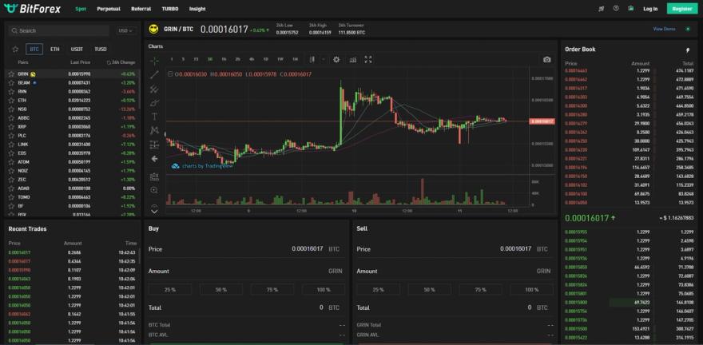Click the green theme toggle beside View Demo
Viewport: 703px width, 345px height.
point(688,29)
